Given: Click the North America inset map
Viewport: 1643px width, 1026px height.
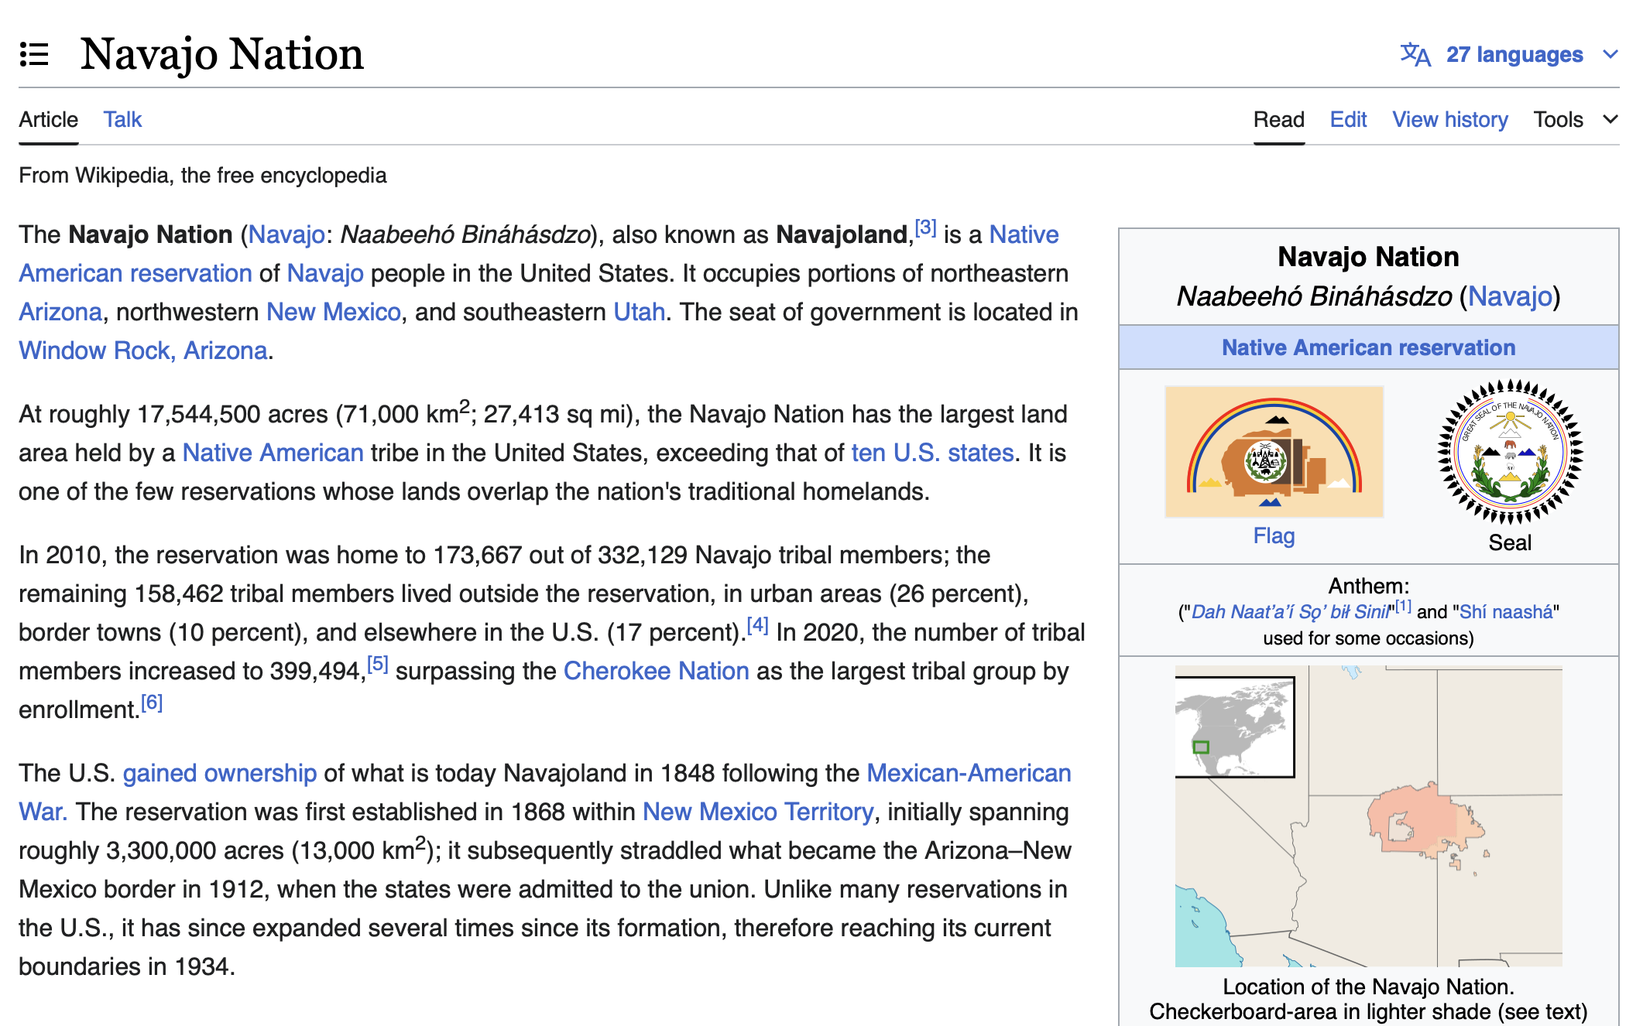Looking at the screenshot, I should coord(1234,727).
